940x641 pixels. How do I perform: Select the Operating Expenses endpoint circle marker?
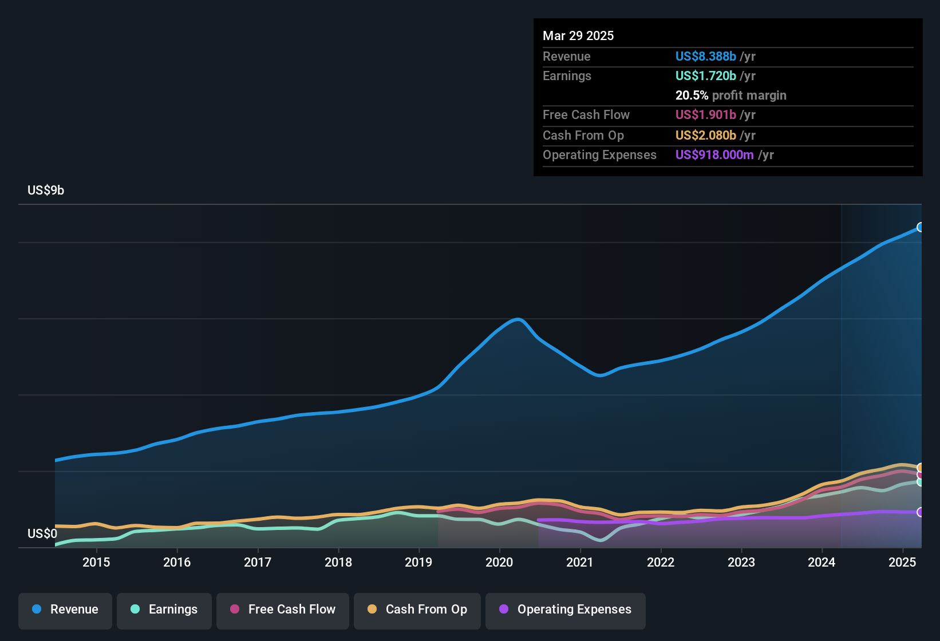point(921,512)
